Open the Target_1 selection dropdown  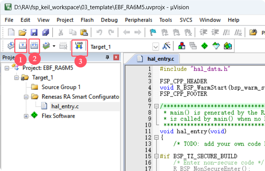coord(155,46)
